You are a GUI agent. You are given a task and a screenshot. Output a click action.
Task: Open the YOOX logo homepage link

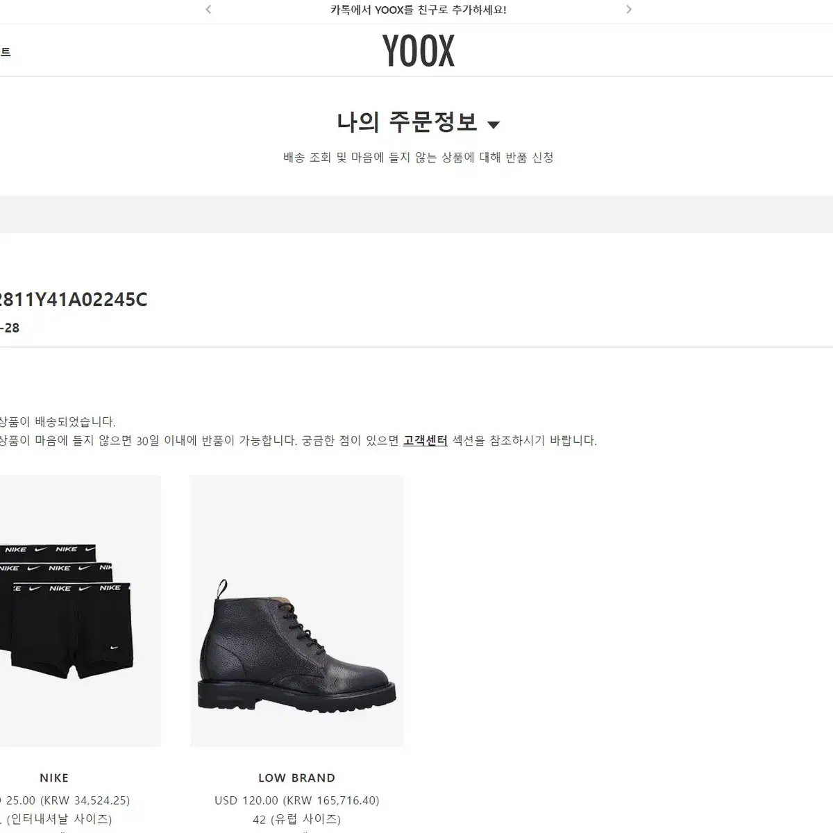pyautogui.click(x=419, y=51)
